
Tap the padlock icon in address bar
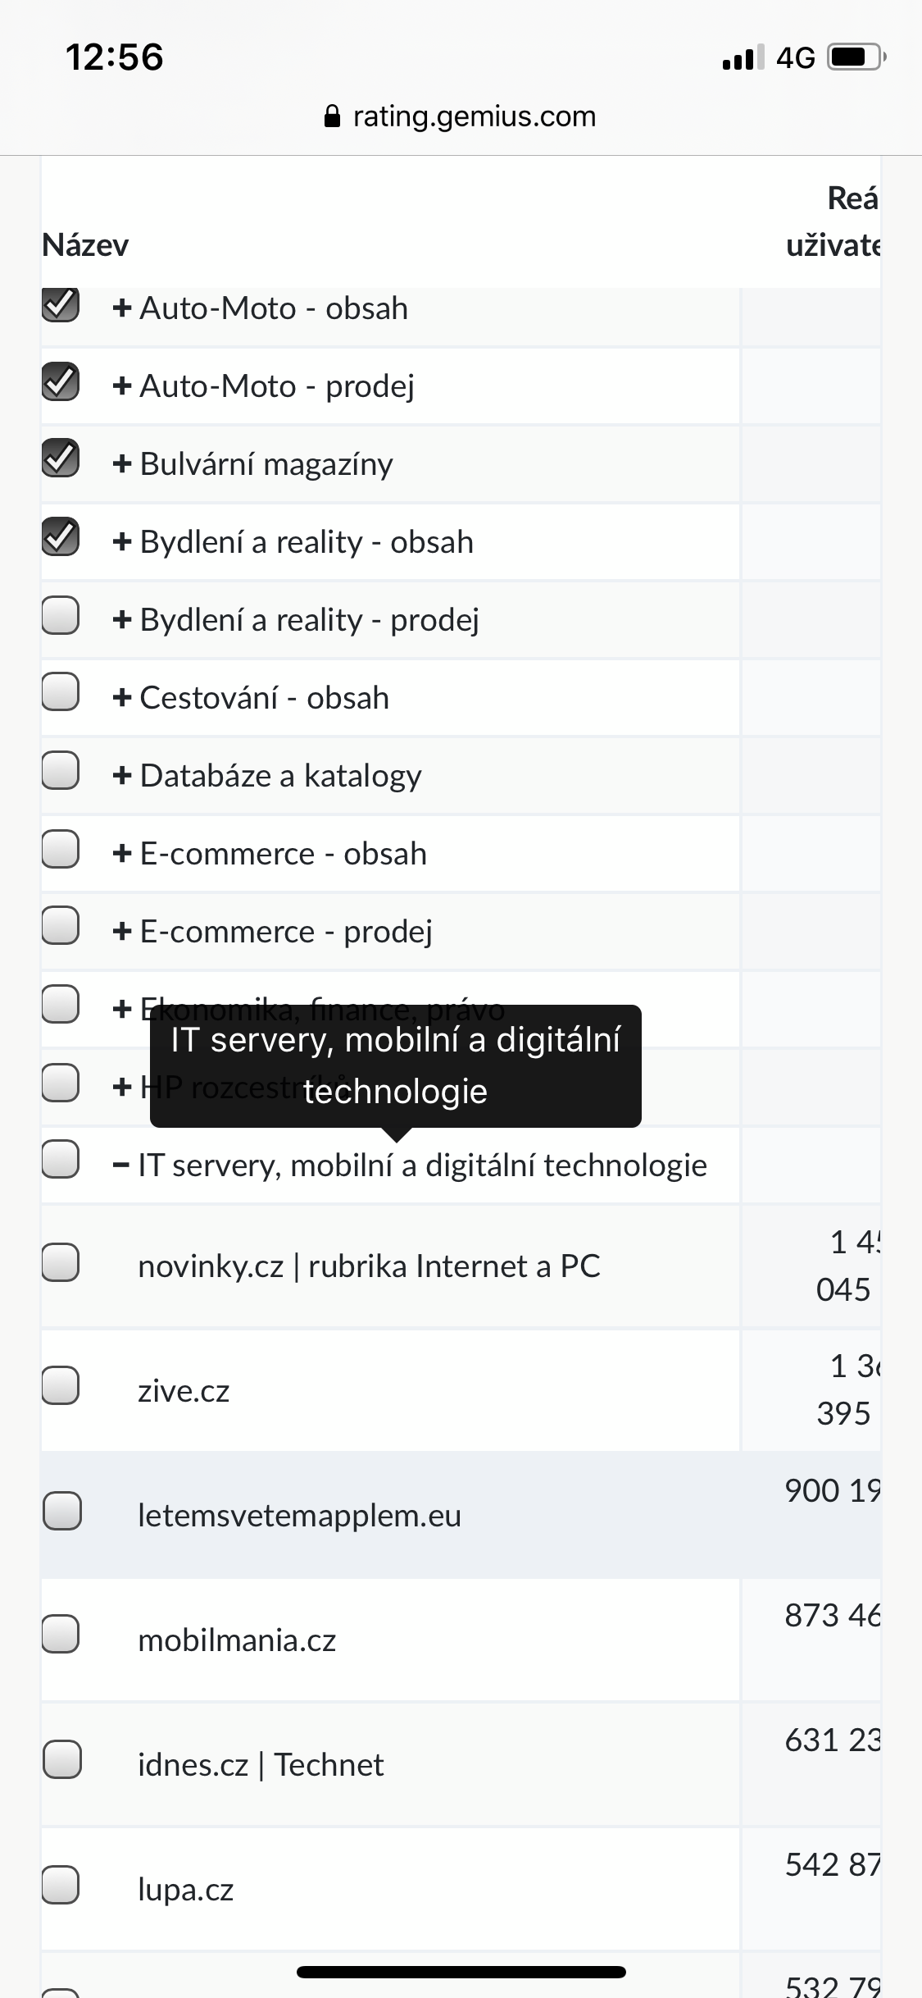[x=332, y=116]
